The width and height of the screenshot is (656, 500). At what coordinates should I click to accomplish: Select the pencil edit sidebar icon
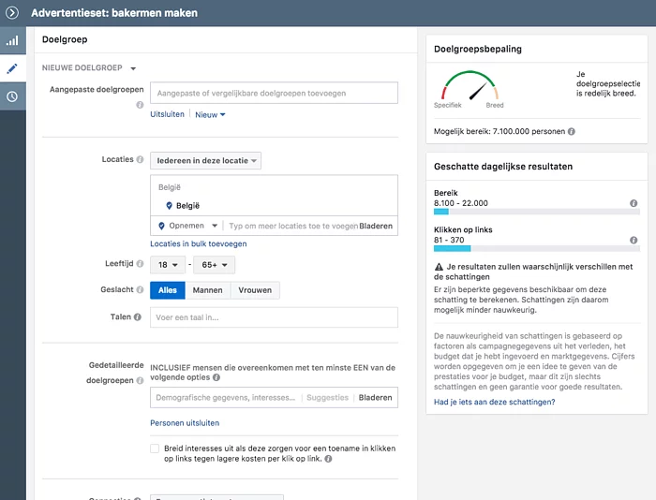pyautogui.click(x=12, y=68)
